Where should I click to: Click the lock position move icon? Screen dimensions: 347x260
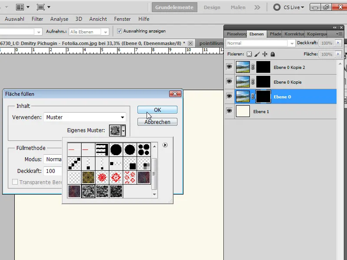point(265,55)
